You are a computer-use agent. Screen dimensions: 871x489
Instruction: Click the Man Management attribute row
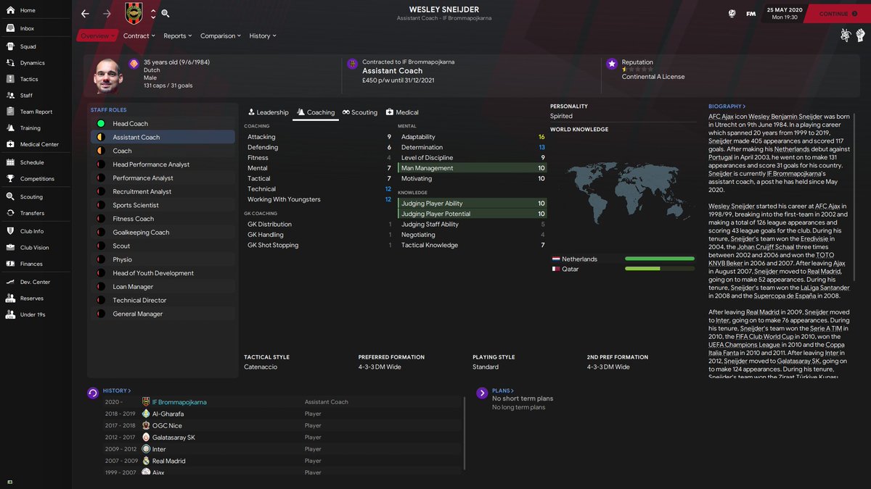click(x=472, y=168)
